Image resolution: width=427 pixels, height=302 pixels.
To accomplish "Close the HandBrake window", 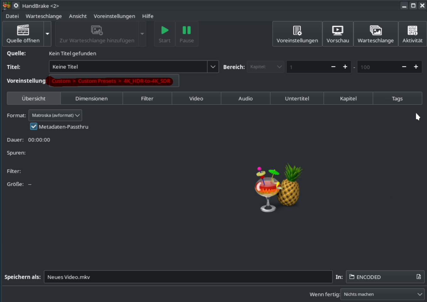I will [422, 6].
